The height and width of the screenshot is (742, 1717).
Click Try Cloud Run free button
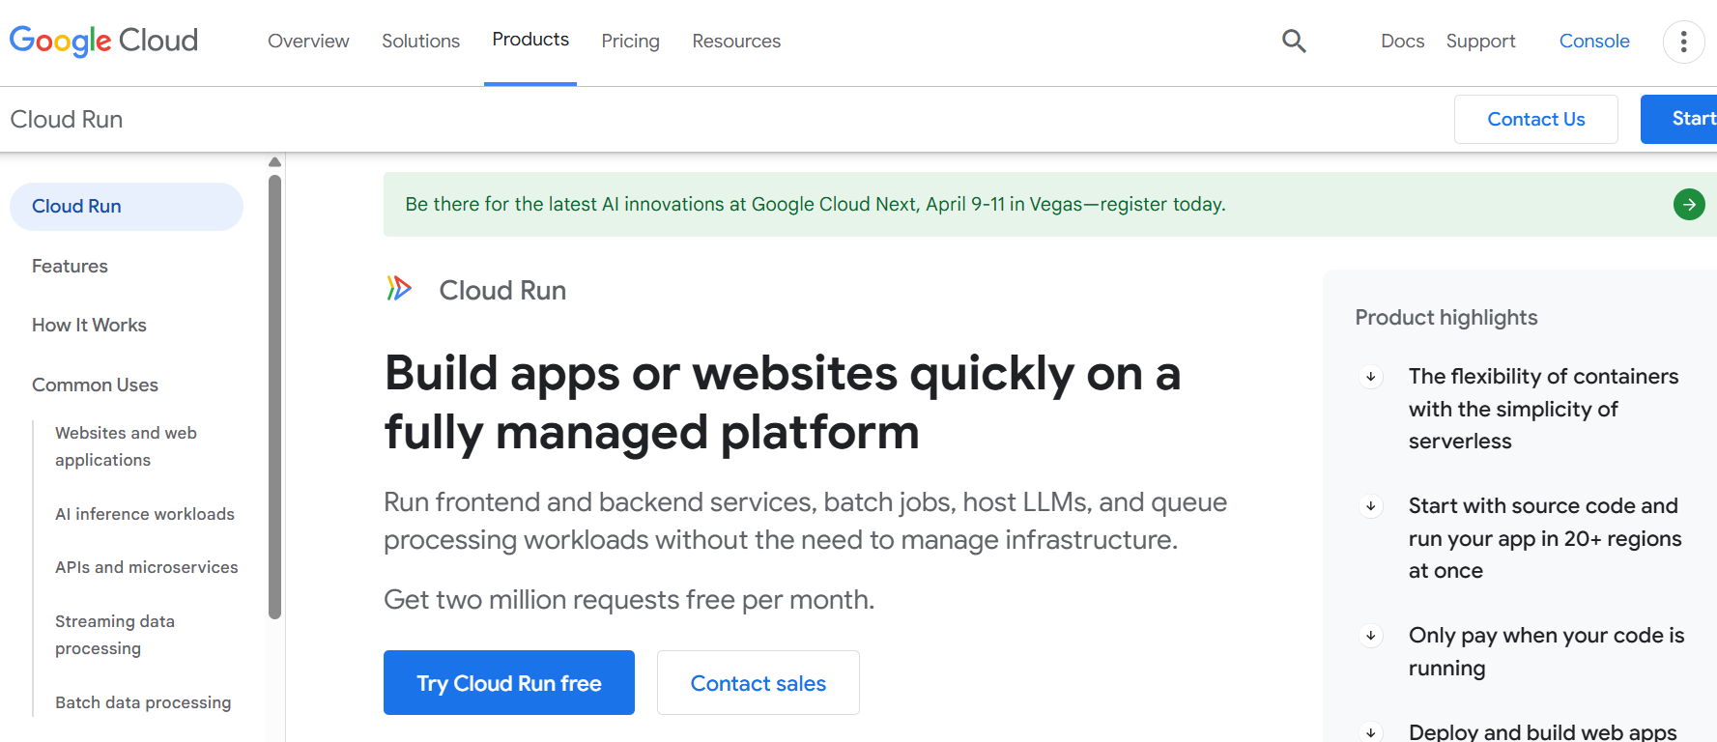509,683
